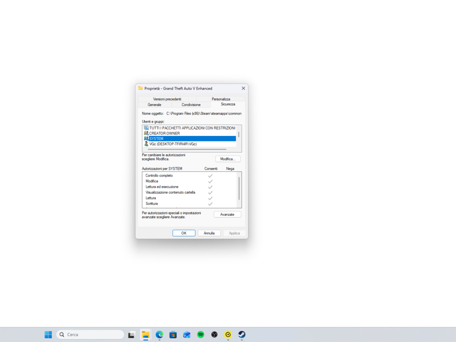
Task: Click allow checkmark for Lettura ed esecuzione
Action: point(210,187)
